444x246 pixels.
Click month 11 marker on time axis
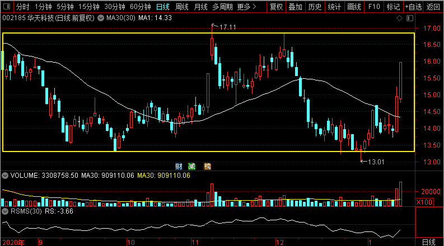195,242
